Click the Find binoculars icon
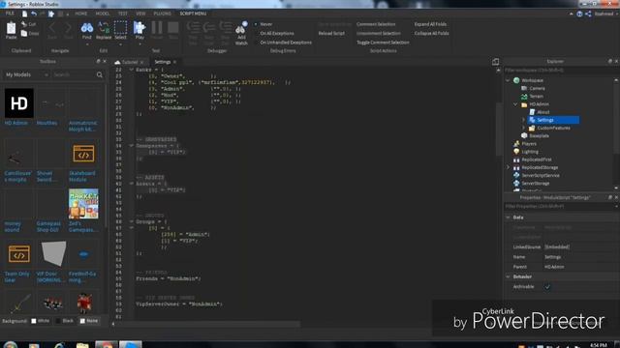Viewport: 620px width, 348px height. pyautogui.click(x=86, y=28)
